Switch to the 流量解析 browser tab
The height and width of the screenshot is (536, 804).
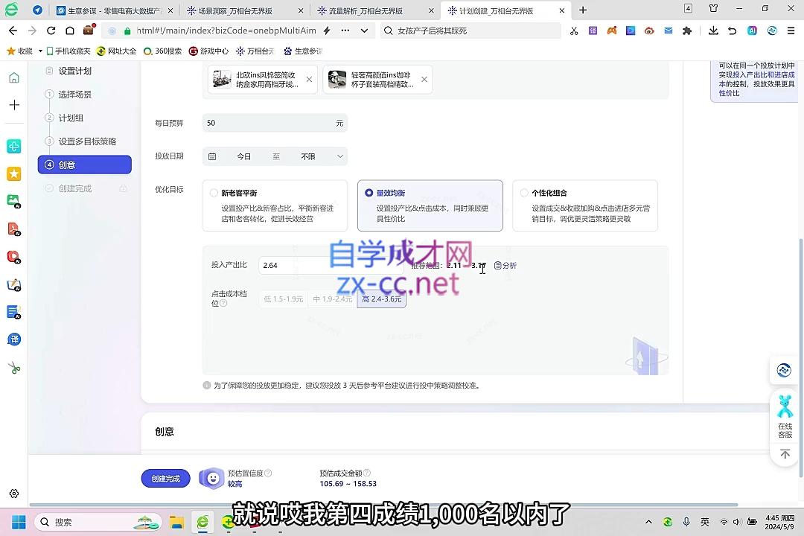coord(365,10)
